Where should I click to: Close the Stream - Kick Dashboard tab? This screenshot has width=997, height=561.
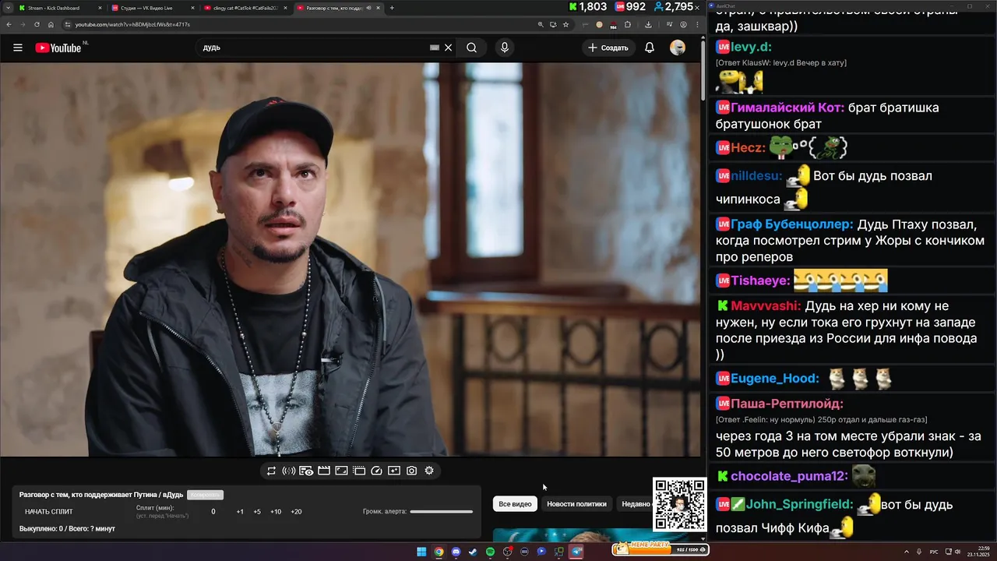100,8
